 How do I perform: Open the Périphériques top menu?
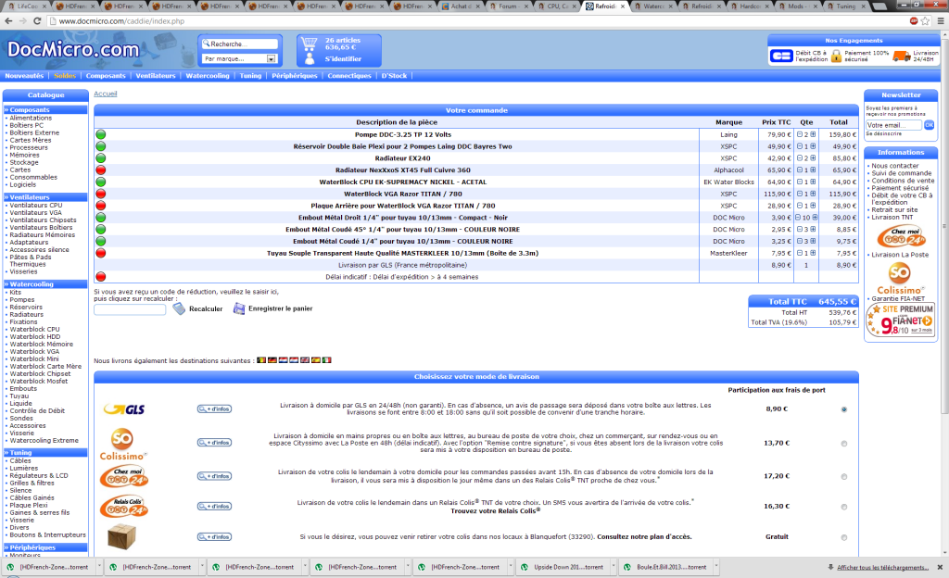pyautogui.click(x=294, y=76)
